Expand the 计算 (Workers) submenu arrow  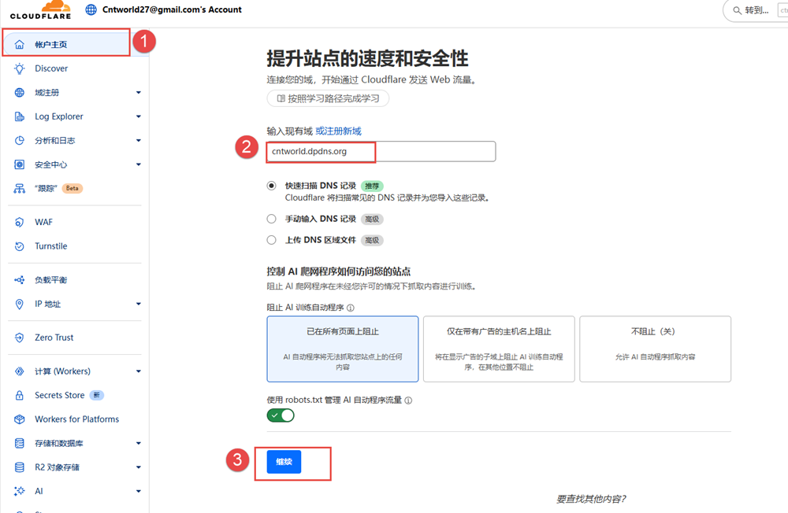[x=138, y=371]
